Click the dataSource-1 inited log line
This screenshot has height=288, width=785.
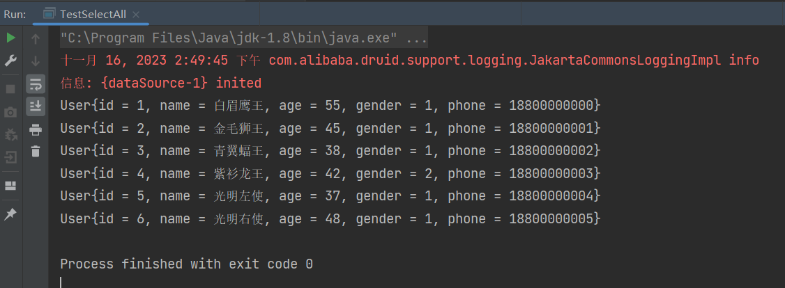160,83
